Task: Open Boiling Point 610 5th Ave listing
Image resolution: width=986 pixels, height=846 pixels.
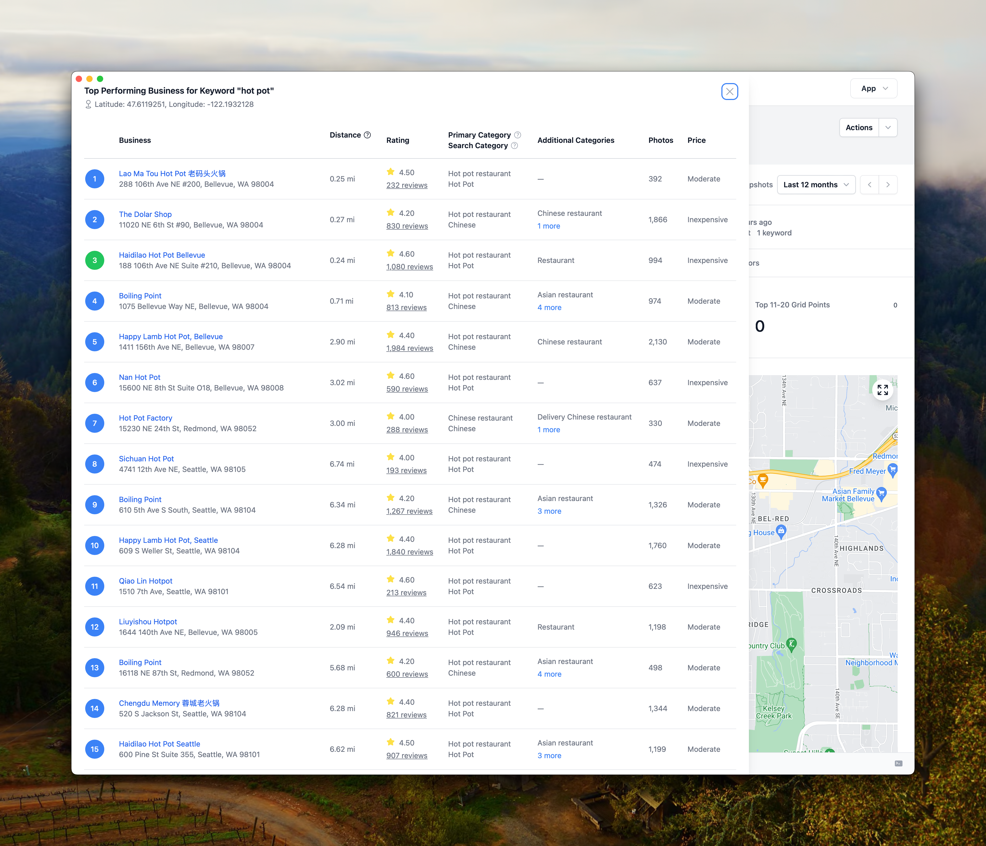Action: tap(140, 499)
